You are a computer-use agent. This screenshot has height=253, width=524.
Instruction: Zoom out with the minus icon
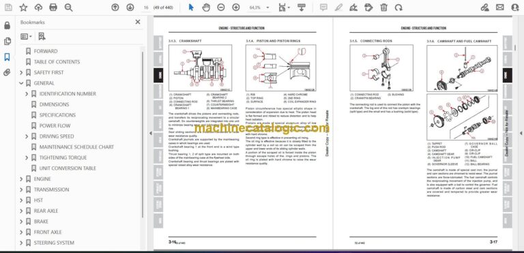point(221,8)
